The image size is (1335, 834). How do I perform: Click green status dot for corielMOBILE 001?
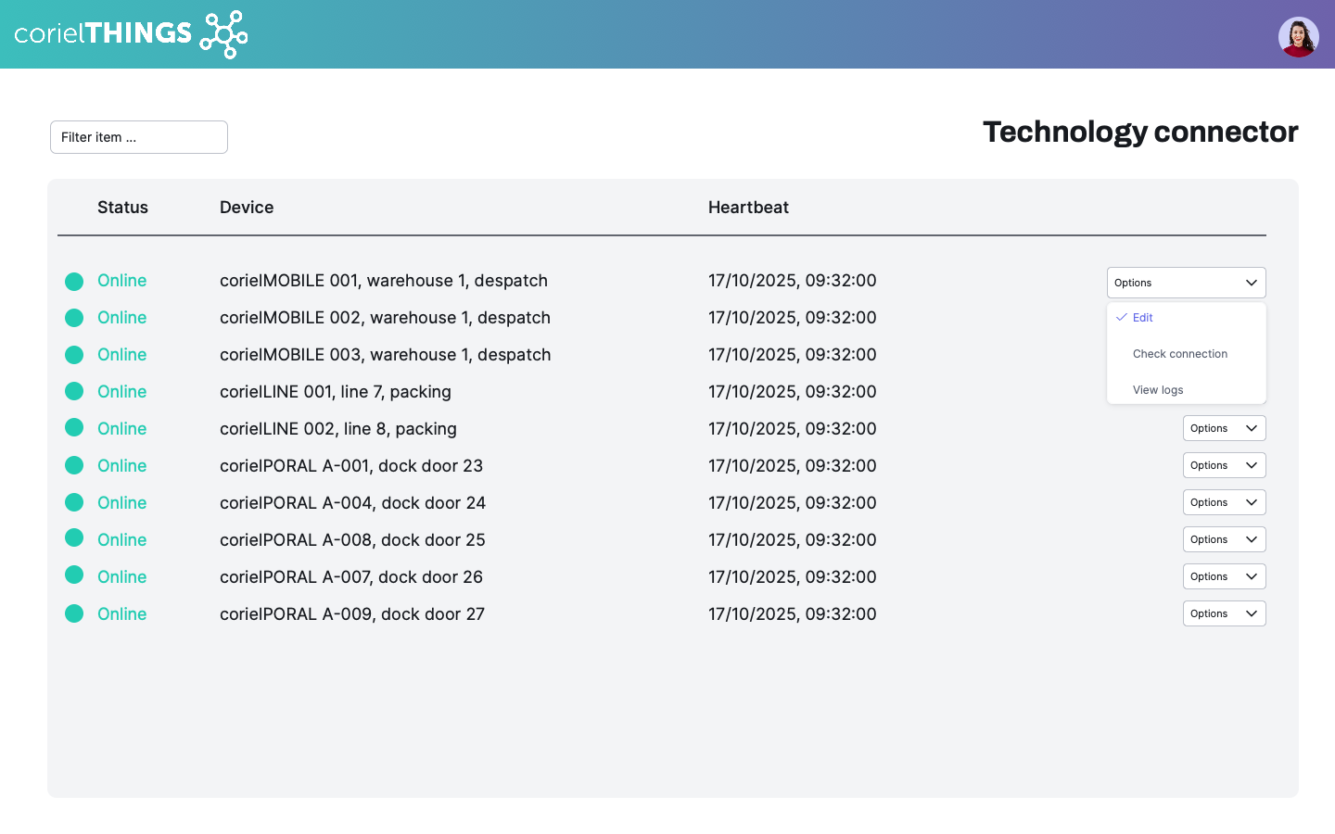click(x=74, y=282)
